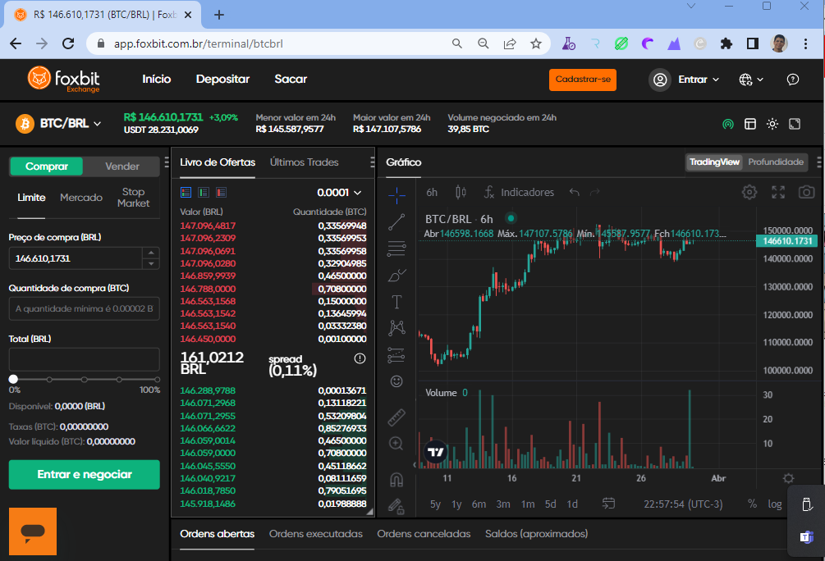Viewport: 825px width, 561px height.
Task: Select the crosshair cursor tool in chart
Action: pyautogui.click(x=396, y=195)
